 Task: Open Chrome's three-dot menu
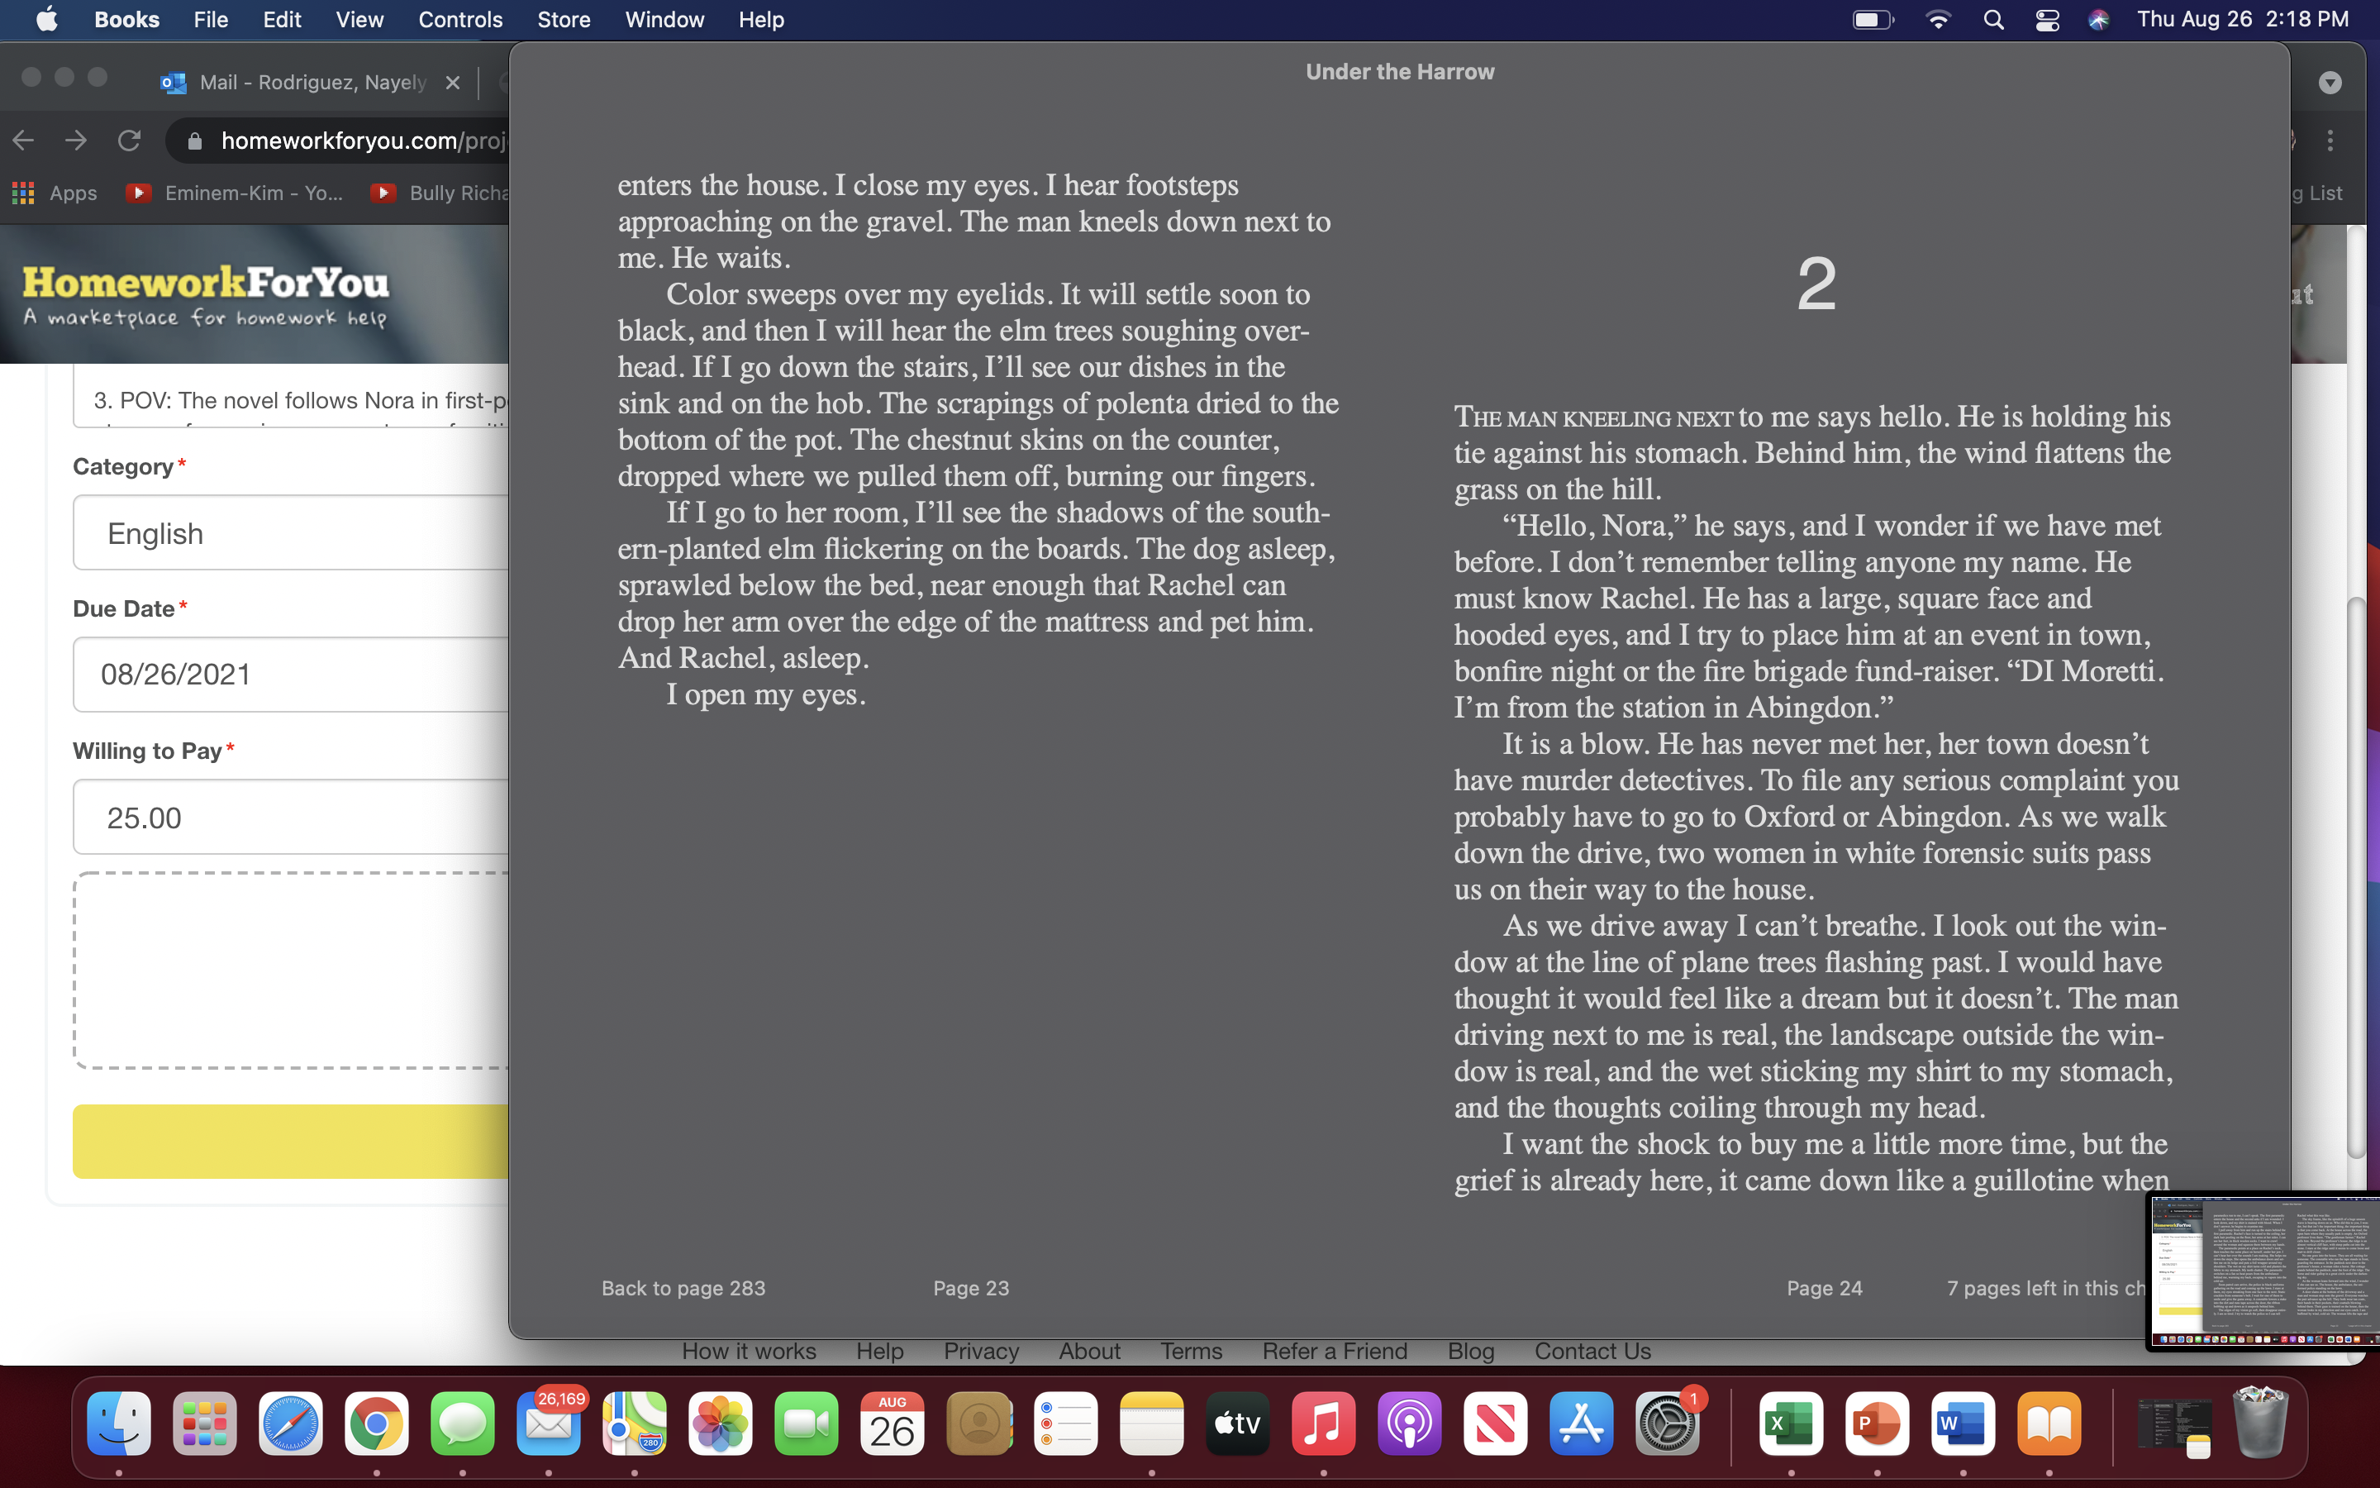(x=2330, y=141)
